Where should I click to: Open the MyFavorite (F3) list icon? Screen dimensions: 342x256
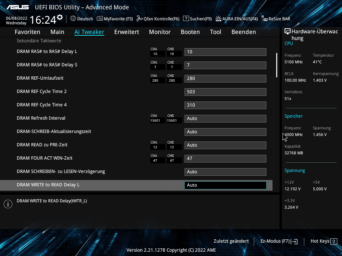click(x=100, y=19)
